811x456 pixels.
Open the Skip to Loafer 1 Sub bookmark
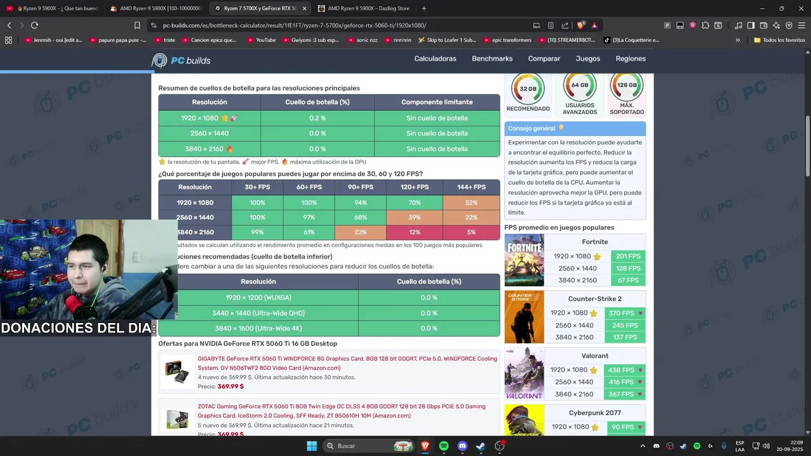447,40
